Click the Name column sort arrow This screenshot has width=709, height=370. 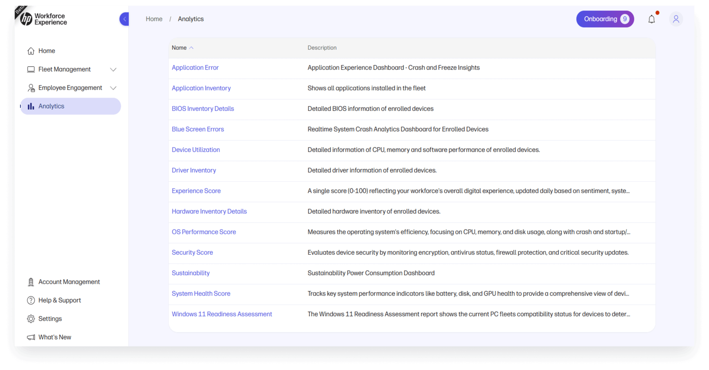point(191,48)
